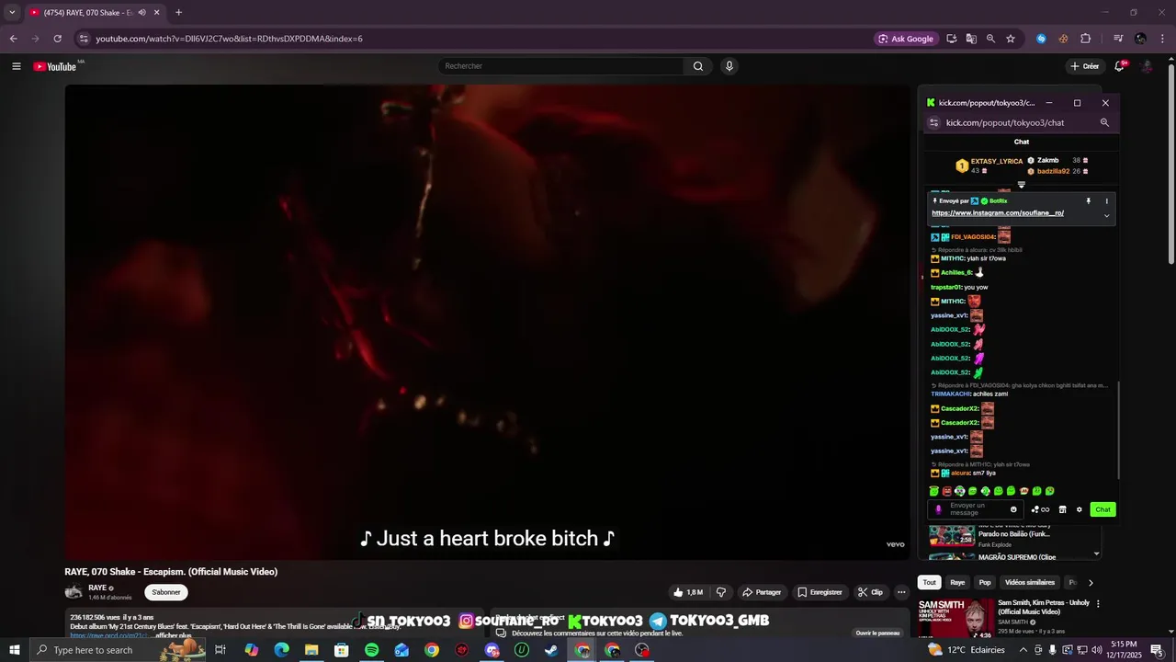The width and height of the screenshot is (1176, 662).
Task: Open the RAYE channel avatar
Action: pos(73,592)
